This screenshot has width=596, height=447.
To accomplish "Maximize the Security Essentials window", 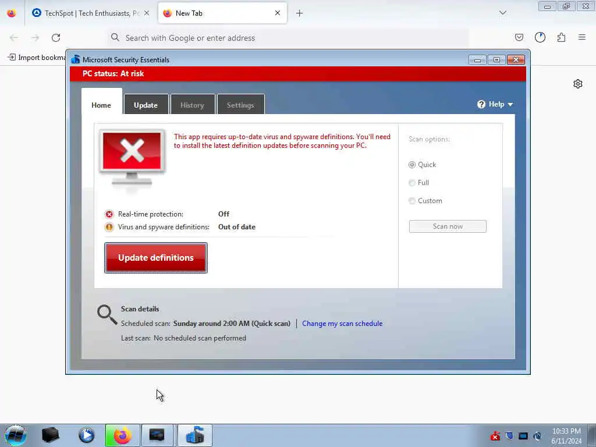I will click(496, 60).
